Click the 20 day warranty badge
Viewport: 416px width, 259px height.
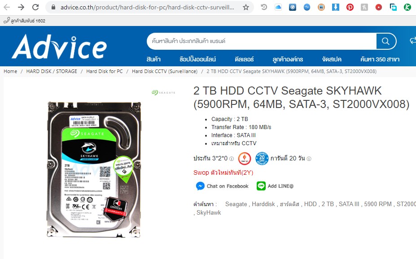[262, 158]
